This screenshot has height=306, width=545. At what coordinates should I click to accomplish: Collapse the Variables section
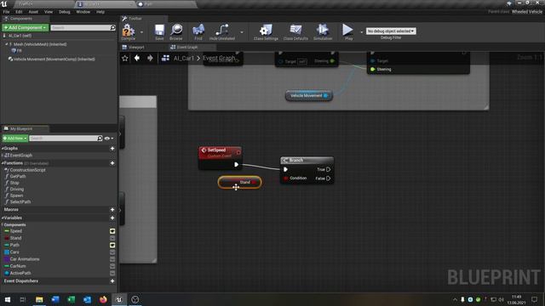[x=3, y=218]
